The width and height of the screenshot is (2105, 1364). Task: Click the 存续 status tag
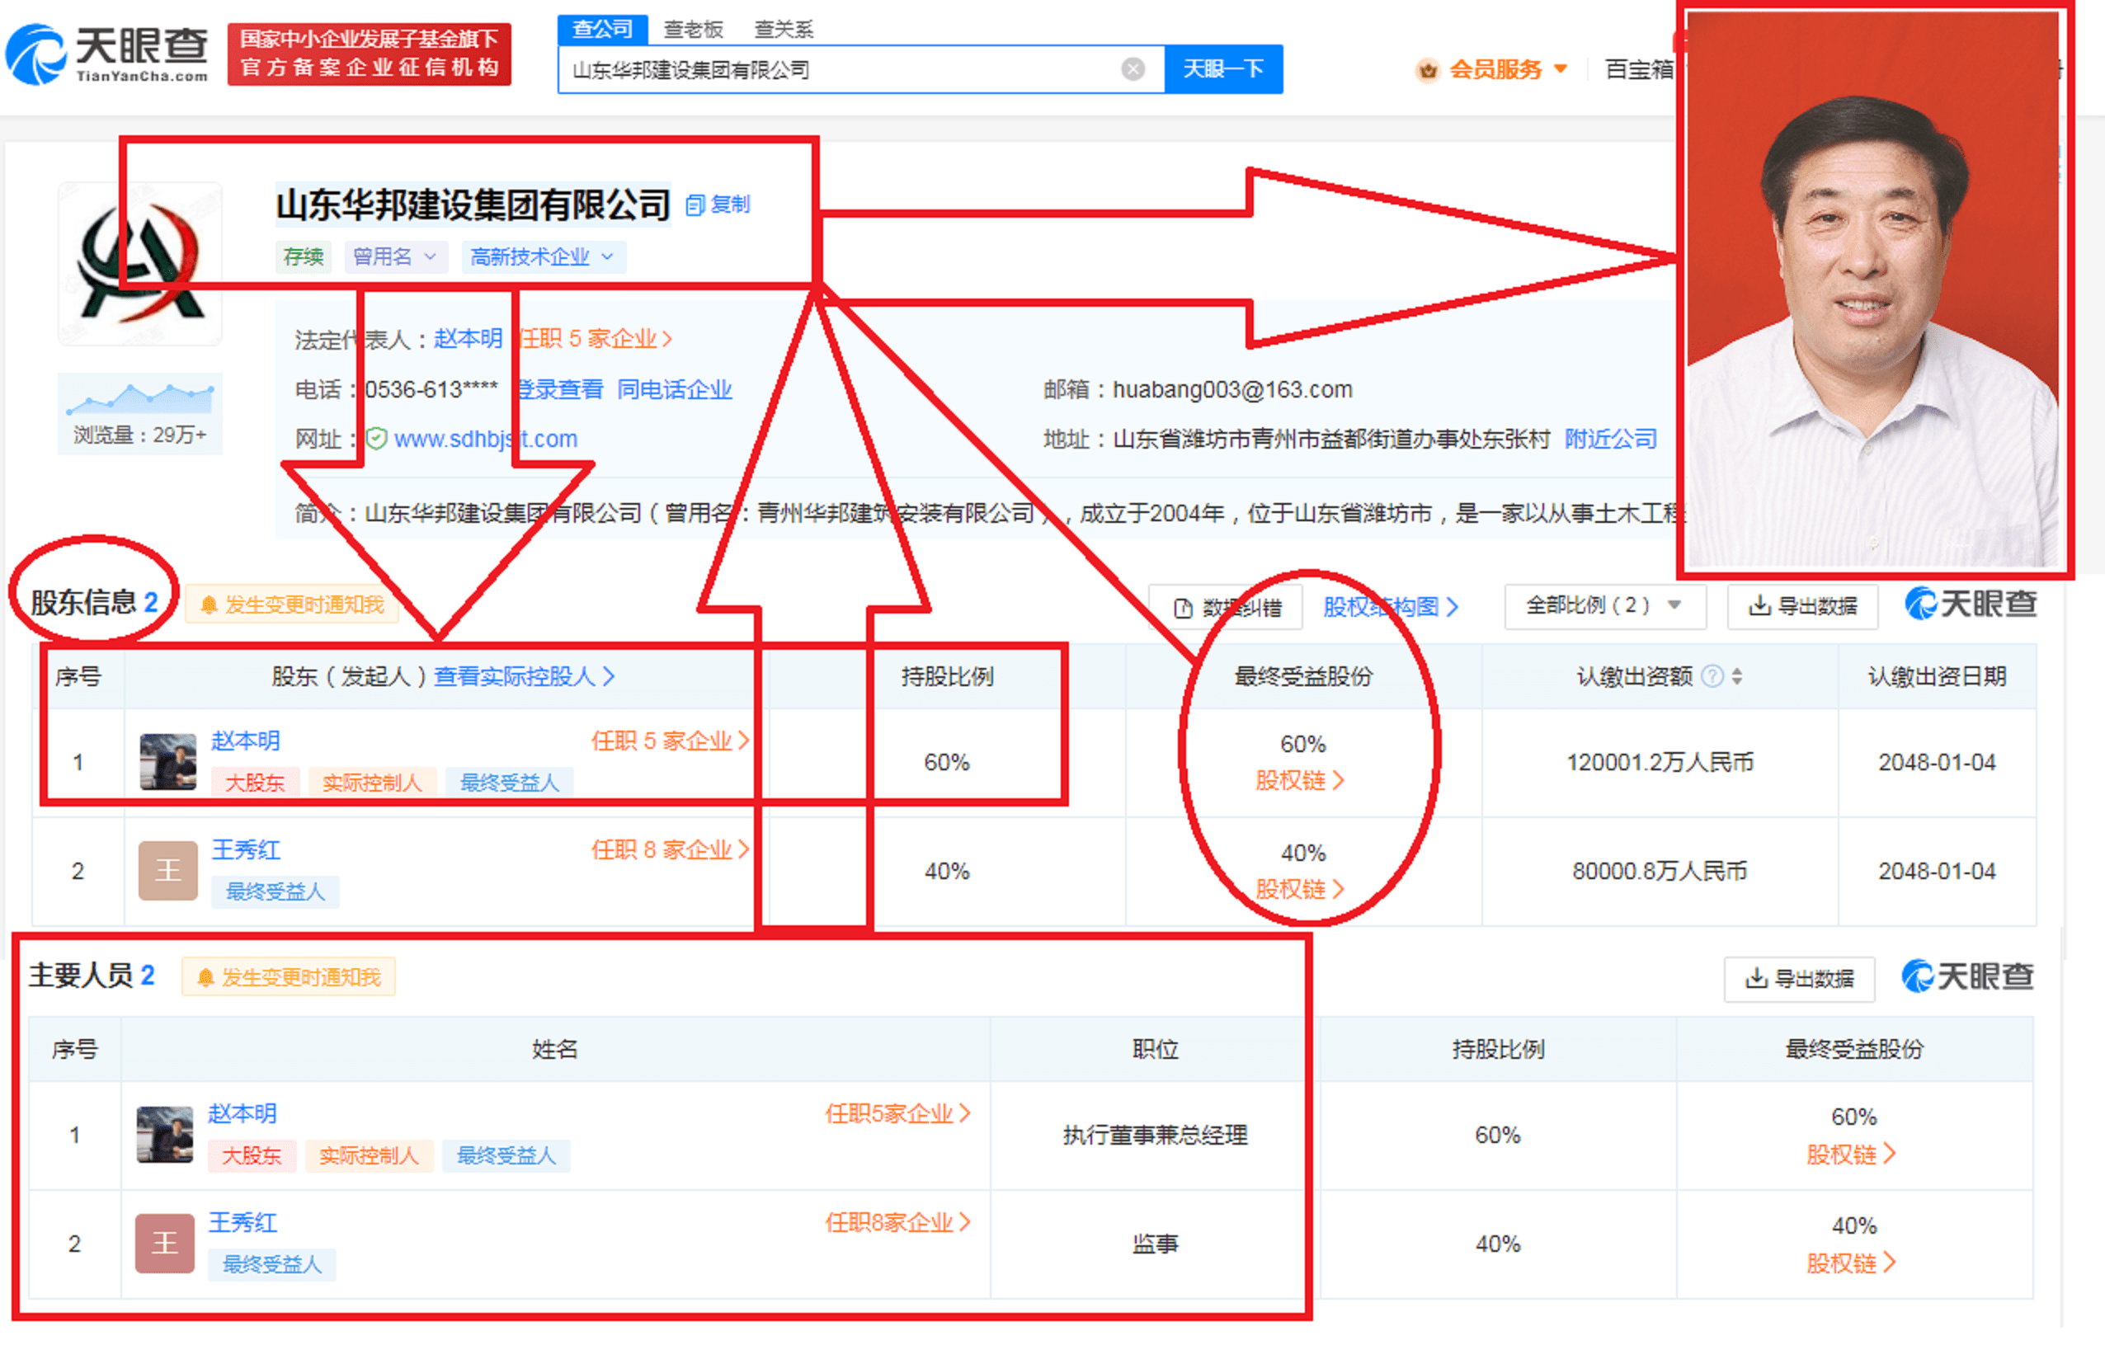303,256
